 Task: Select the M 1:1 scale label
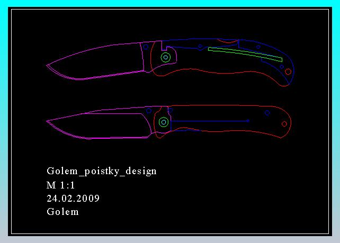tap(61, 185)
